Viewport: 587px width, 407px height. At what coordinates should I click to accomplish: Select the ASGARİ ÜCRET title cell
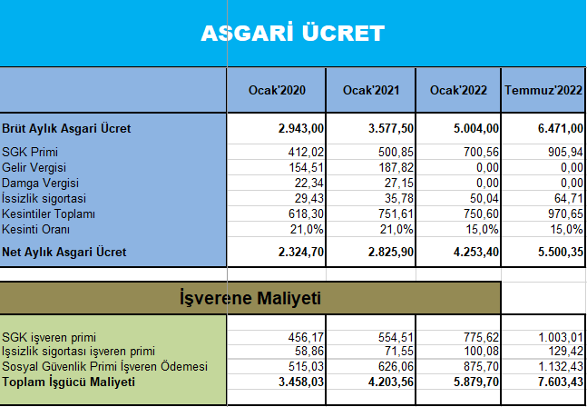293,34
